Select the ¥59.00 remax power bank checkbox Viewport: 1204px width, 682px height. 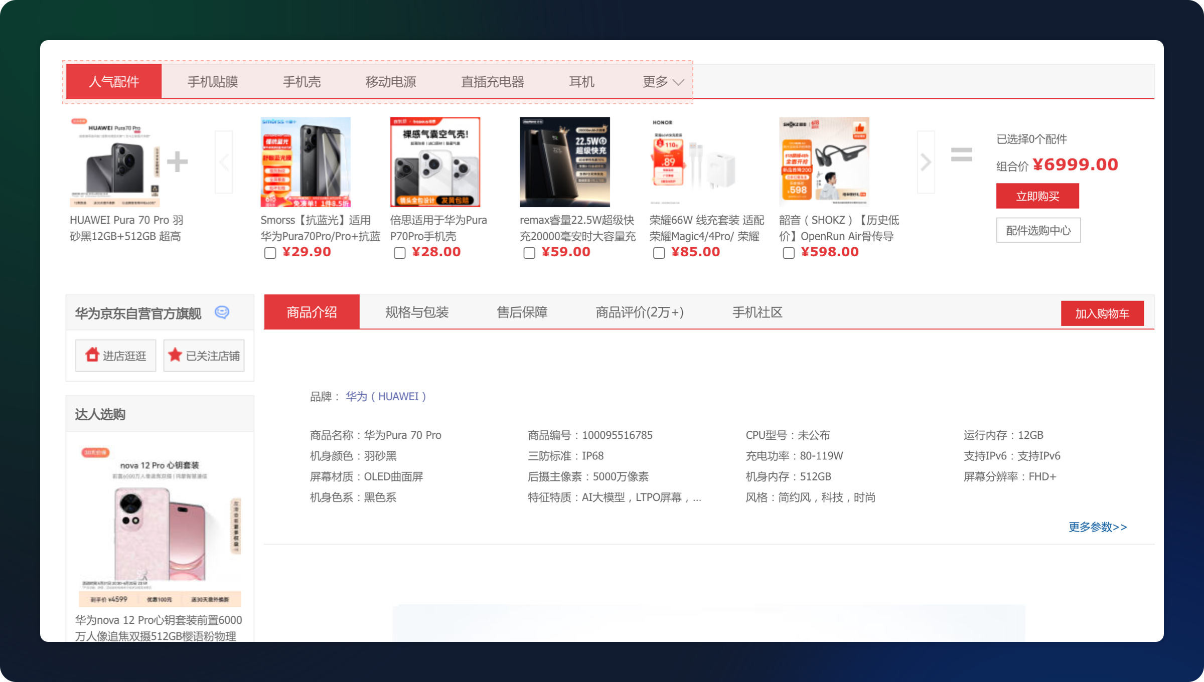pos(529,253)
